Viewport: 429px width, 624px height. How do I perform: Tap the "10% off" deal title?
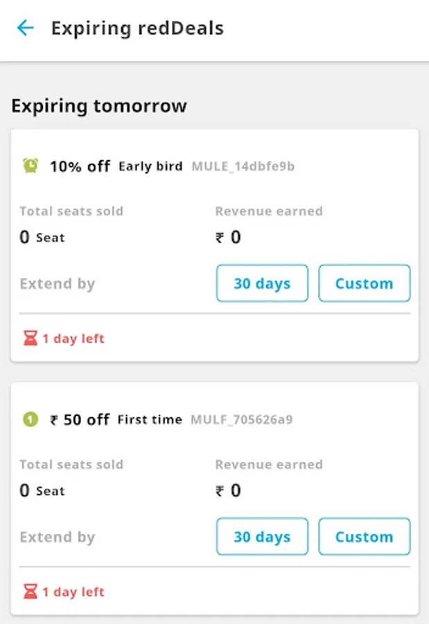coord(80,166)
